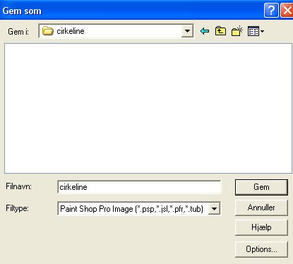Click the Filnavn label

pyautogui.click(x=18, y=186)
